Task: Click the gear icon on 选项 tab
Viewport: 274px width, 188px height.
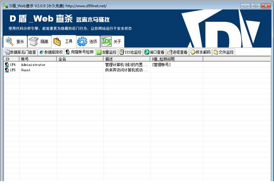Action: (x=82, y=42)
